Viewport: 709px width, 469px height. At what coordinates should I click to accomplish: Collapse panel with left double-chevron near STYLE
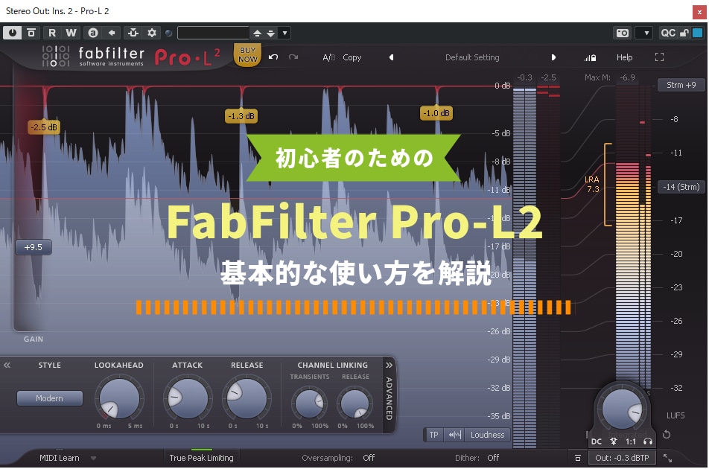[7, 365]
